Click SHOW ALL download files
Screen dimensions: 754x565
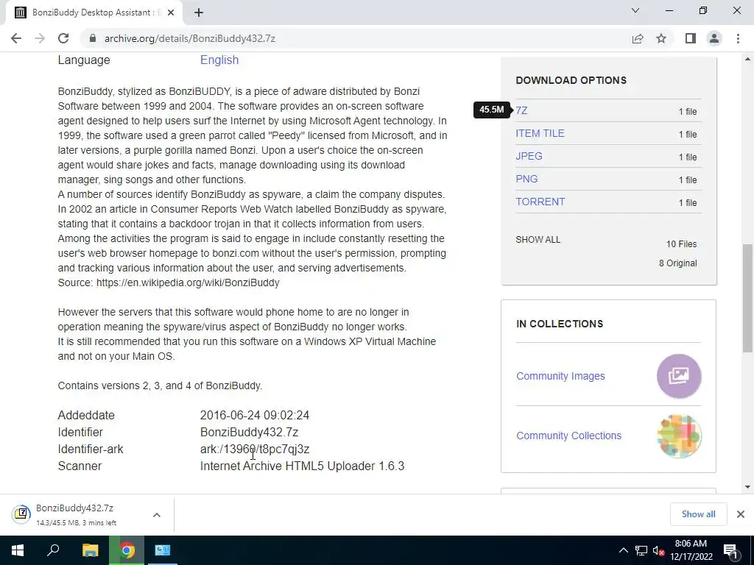pos(538,240)
